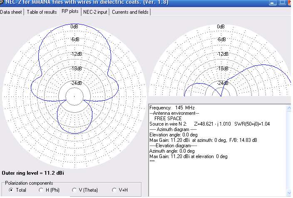Click the azimuth plot -24dB ring label

click(x=76, y=83)
